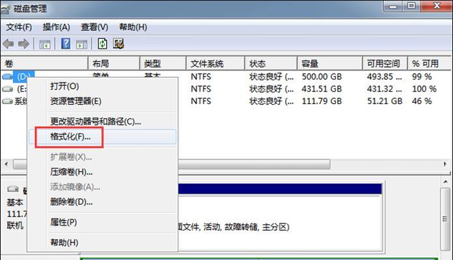Viewport: 453px width, 260px height.
Task: Click the Back arrow toolbar icon
Action: [8, 44]
